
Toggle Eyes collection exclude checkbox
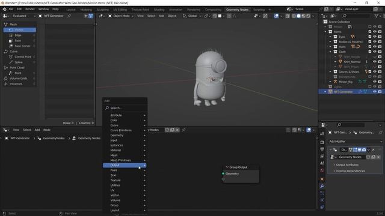tap(370, 37)
